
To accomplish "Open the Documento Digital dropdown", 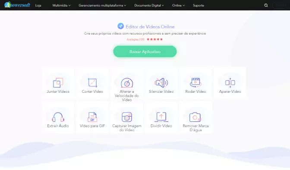I will click(149, 5).
